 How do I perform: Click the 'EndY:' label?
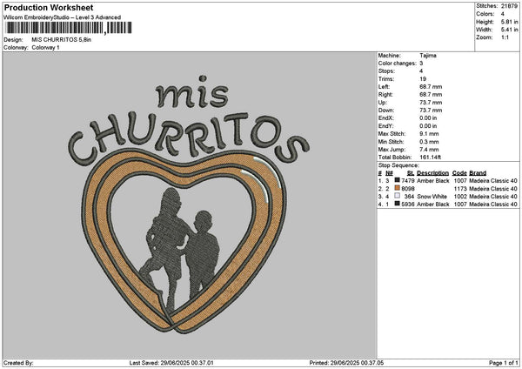(385, 126)
